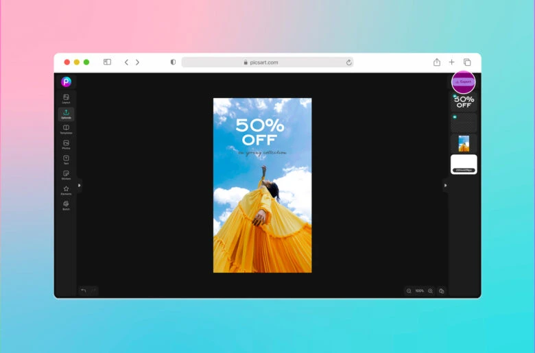Undo the last action
535x353 pixels.
click(84, 291)
